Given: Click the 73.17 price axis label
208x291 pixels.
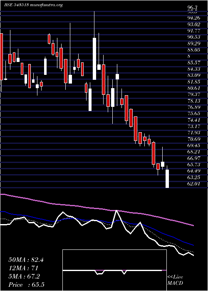Looking at the screenshot, I should tap(194, 126).
